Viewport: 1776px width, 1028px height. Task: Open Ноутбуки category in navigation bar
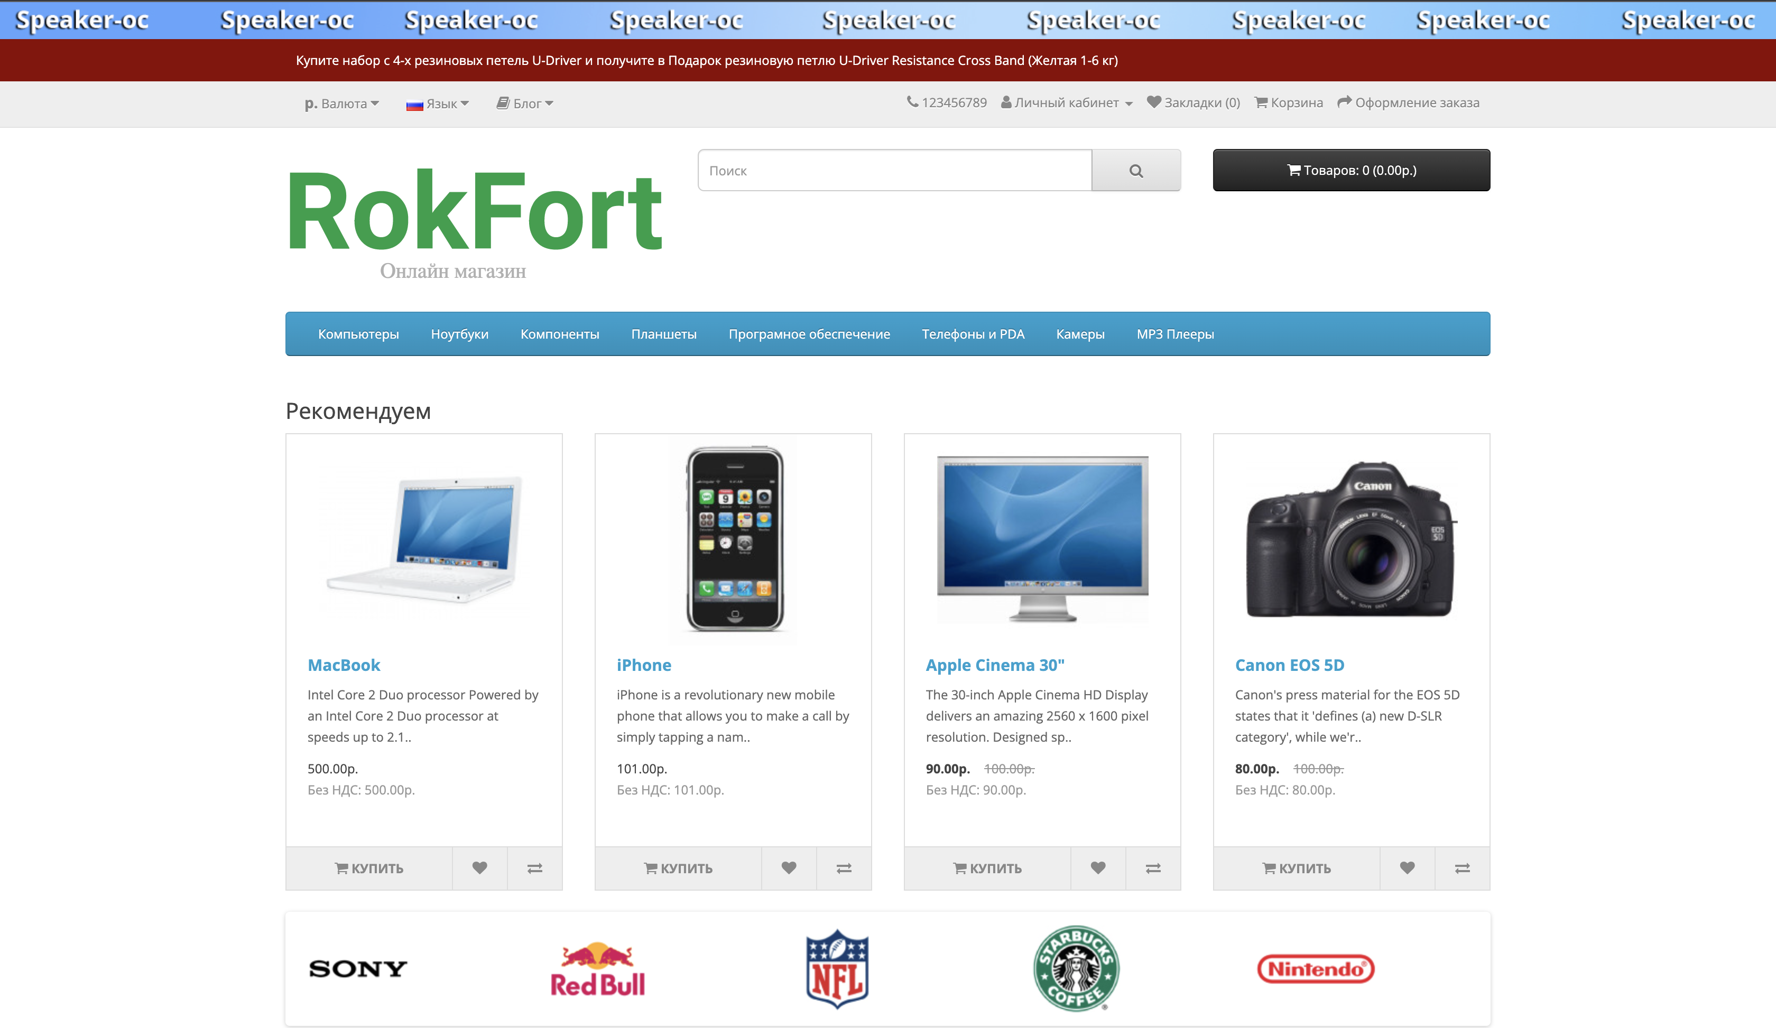(459, 334)
